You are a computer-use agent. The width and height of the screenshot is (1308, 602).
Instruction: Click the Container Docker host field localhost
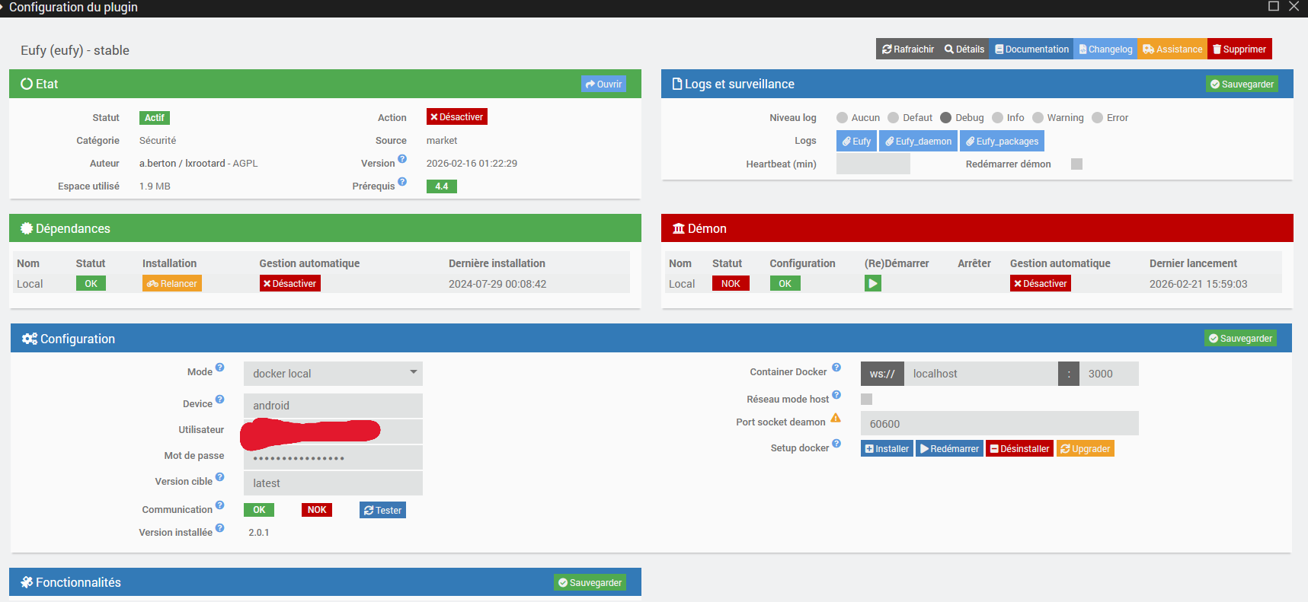981,374
